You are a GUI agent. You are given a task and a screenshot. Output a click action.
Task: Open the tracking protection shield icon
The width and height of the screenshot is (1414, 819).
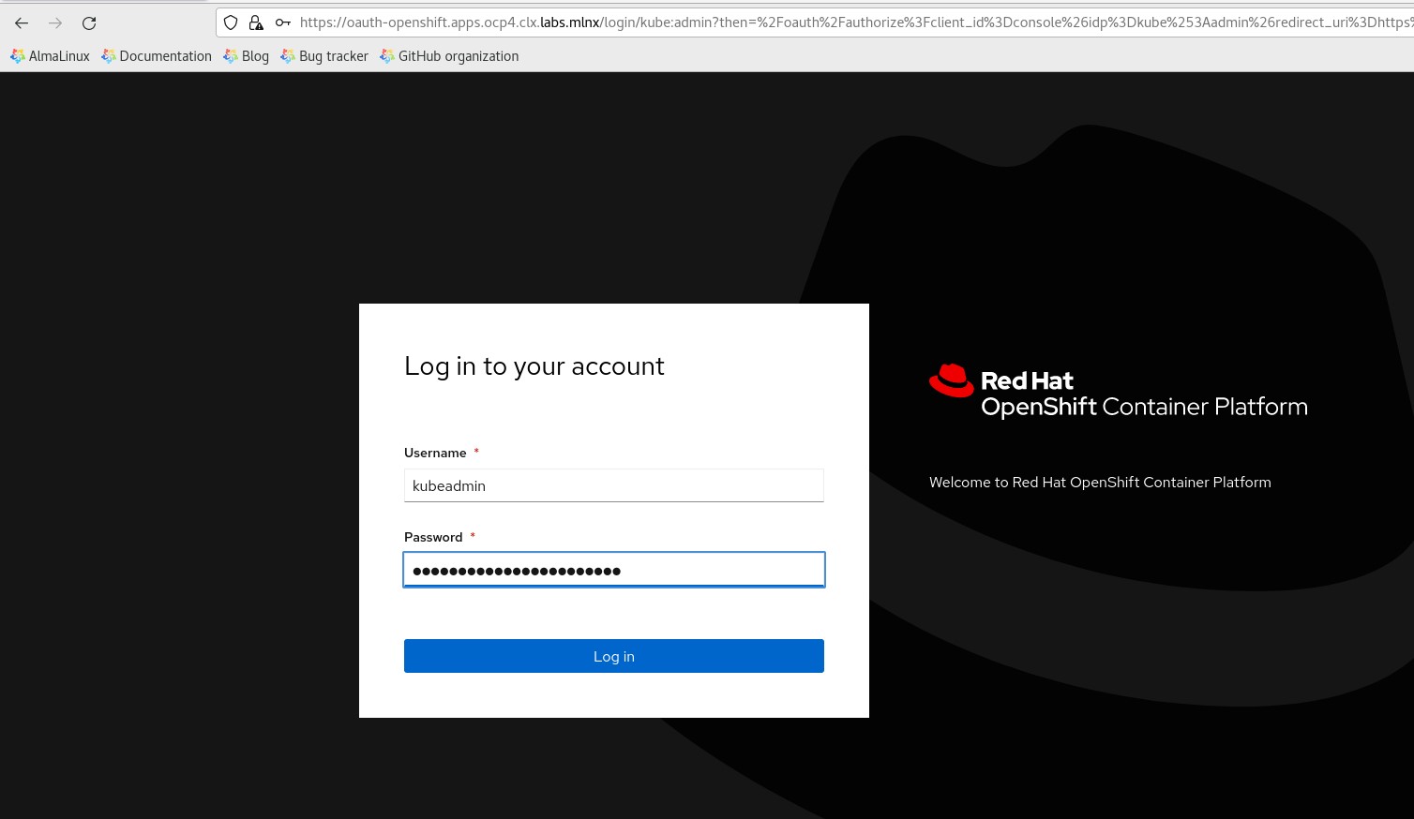click(x=231, y=22)
